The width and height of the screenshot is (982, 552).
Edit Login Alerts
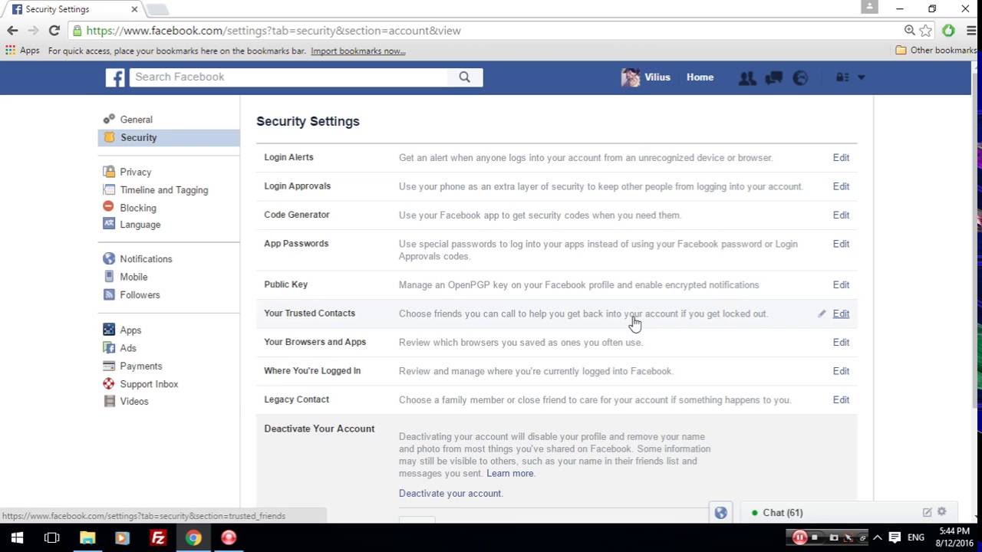(x=841, y=158)
